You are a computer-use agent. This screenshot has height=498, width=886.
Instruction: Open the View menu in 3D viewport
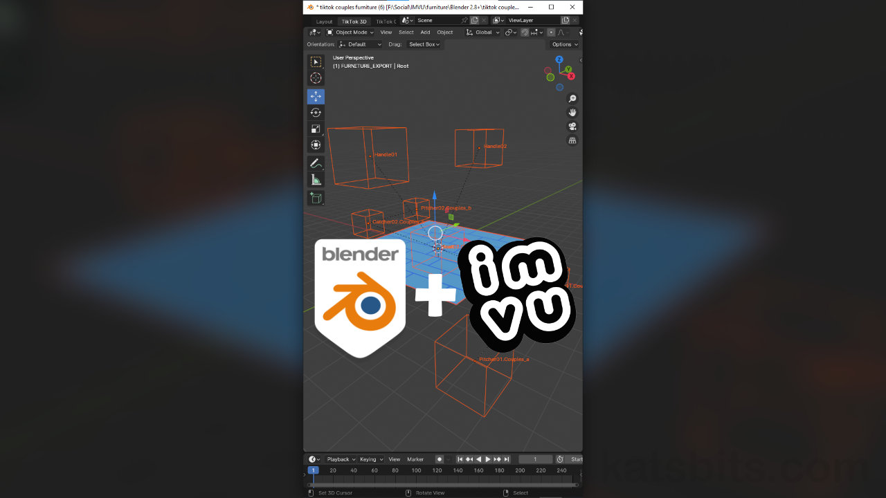coord(386,33)
